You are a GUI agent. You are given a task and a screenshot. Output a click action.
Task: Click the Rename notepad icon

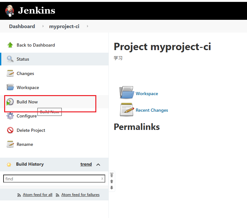10,144
